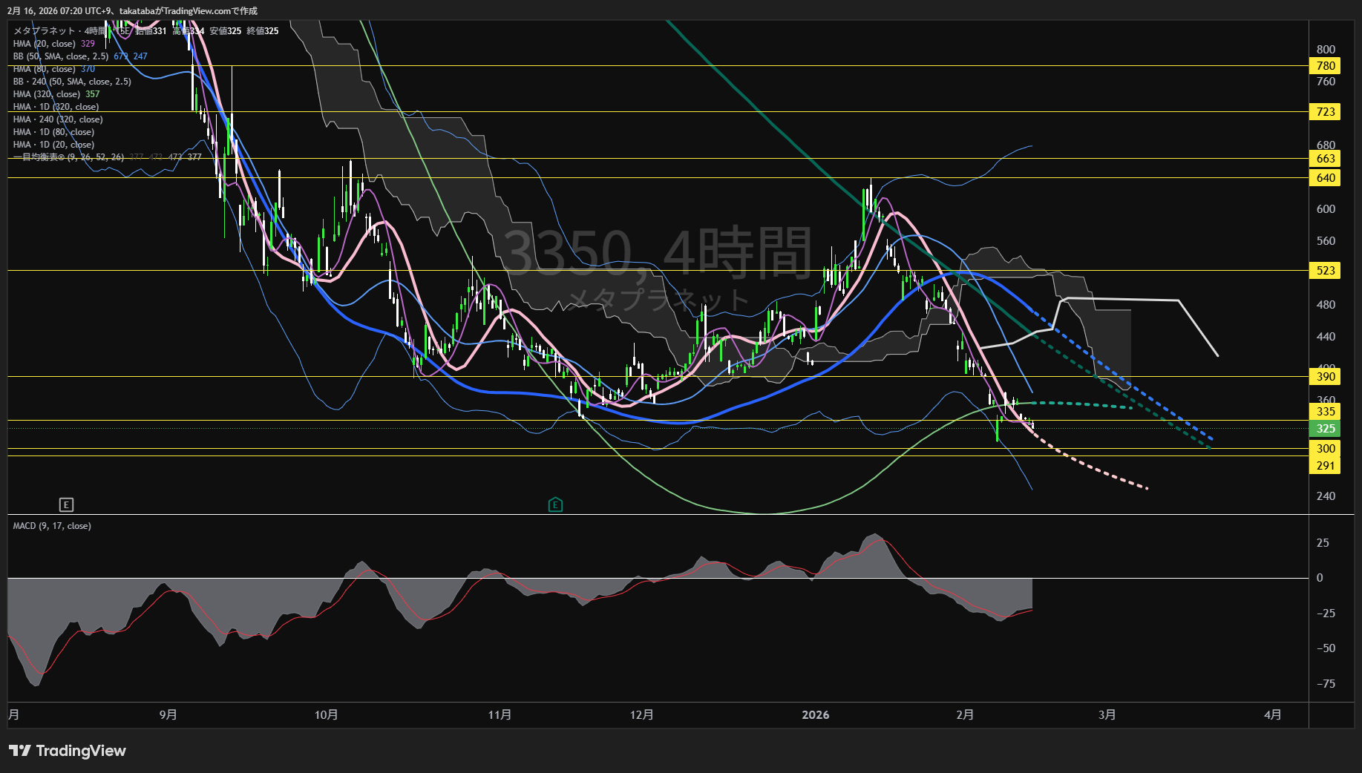Select the メタプラネット symbol title in legend
Screen dimensions: 1362x773
click(x=45, y=31)
